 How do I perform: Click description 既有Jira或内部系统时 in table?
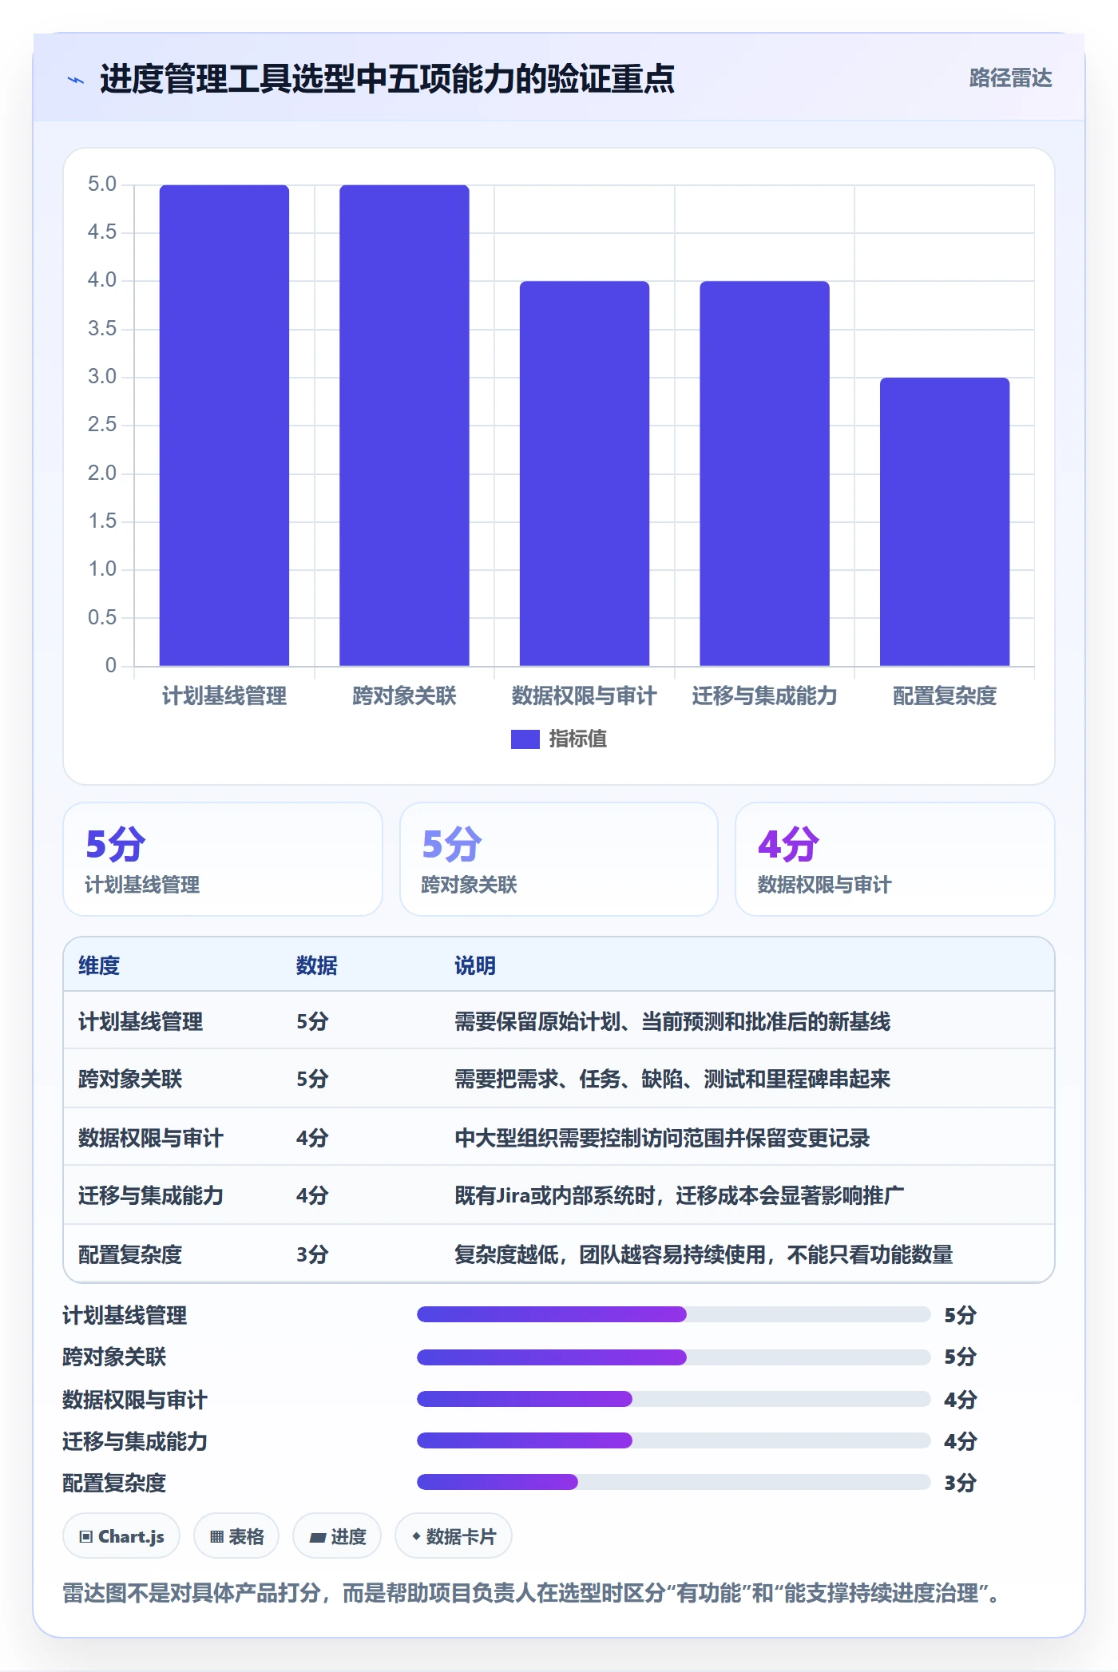coord(680,1195)
